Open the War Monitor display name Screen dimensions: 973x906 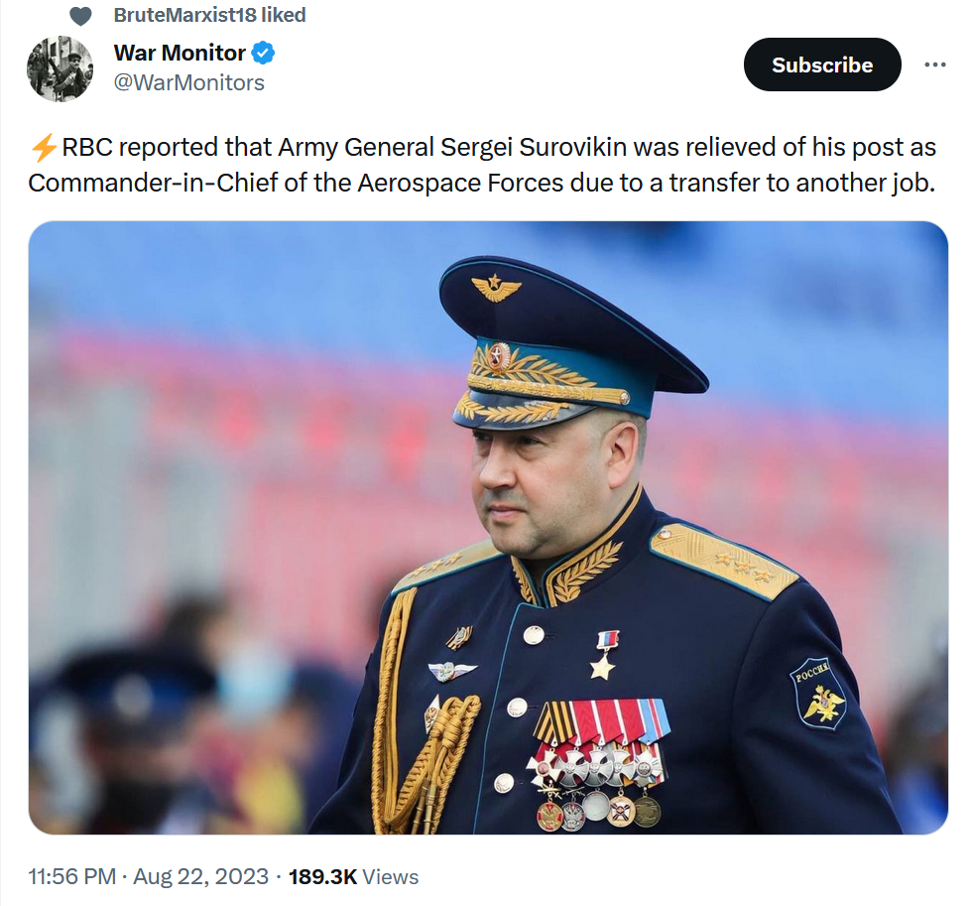tap(180, 53)
